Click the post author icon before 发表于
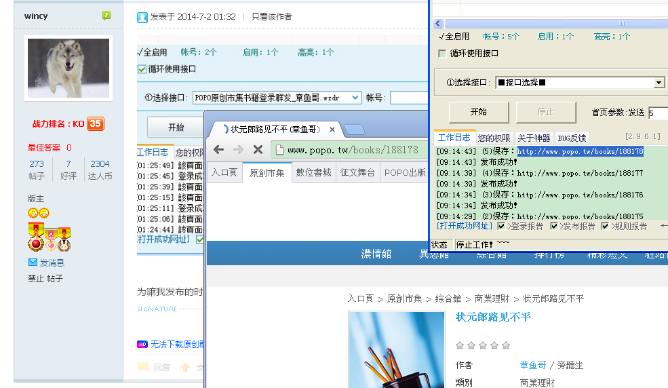668x388 pixels. point(142,17)
